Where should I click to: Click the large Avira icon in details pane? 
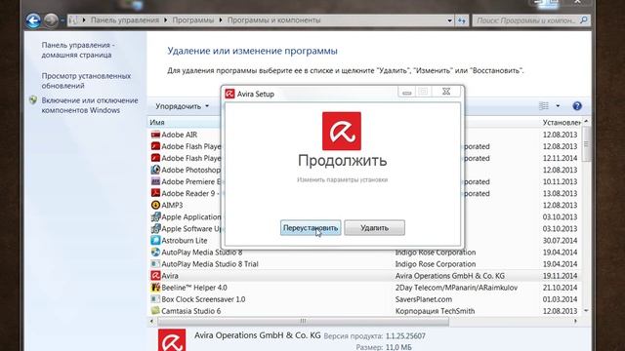[172, 340]
